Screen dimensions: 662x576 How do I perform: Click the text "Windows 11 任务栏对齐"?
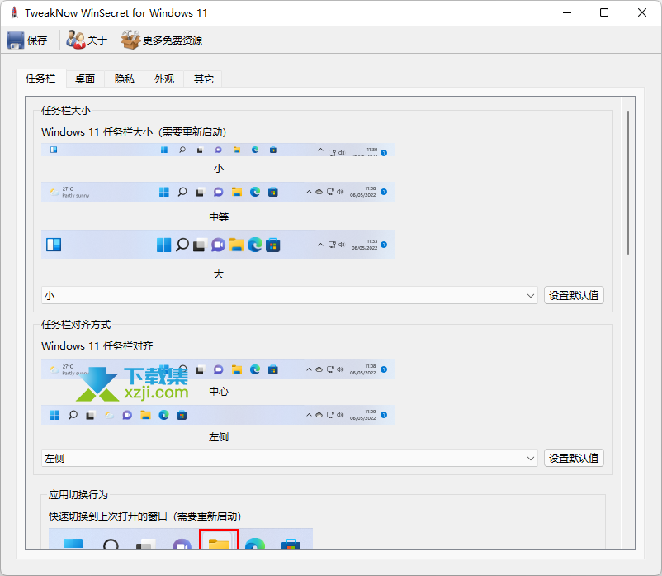(x=97, y=346)
